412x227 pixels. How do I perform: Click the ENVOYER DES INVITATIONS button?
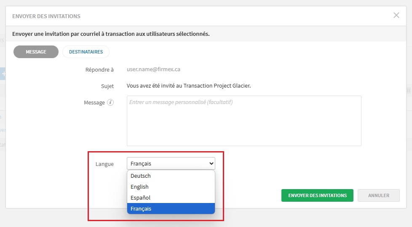pyautogui.click(x=317, y=195)
